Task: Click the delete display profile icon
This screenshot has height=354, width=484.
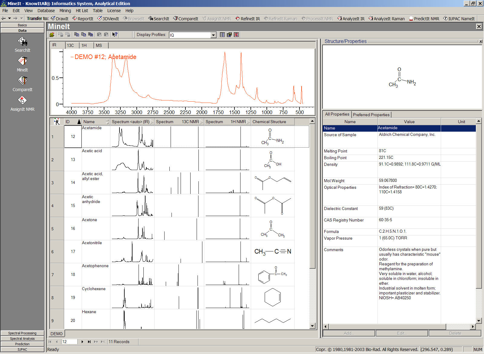Action: [236, 34]
